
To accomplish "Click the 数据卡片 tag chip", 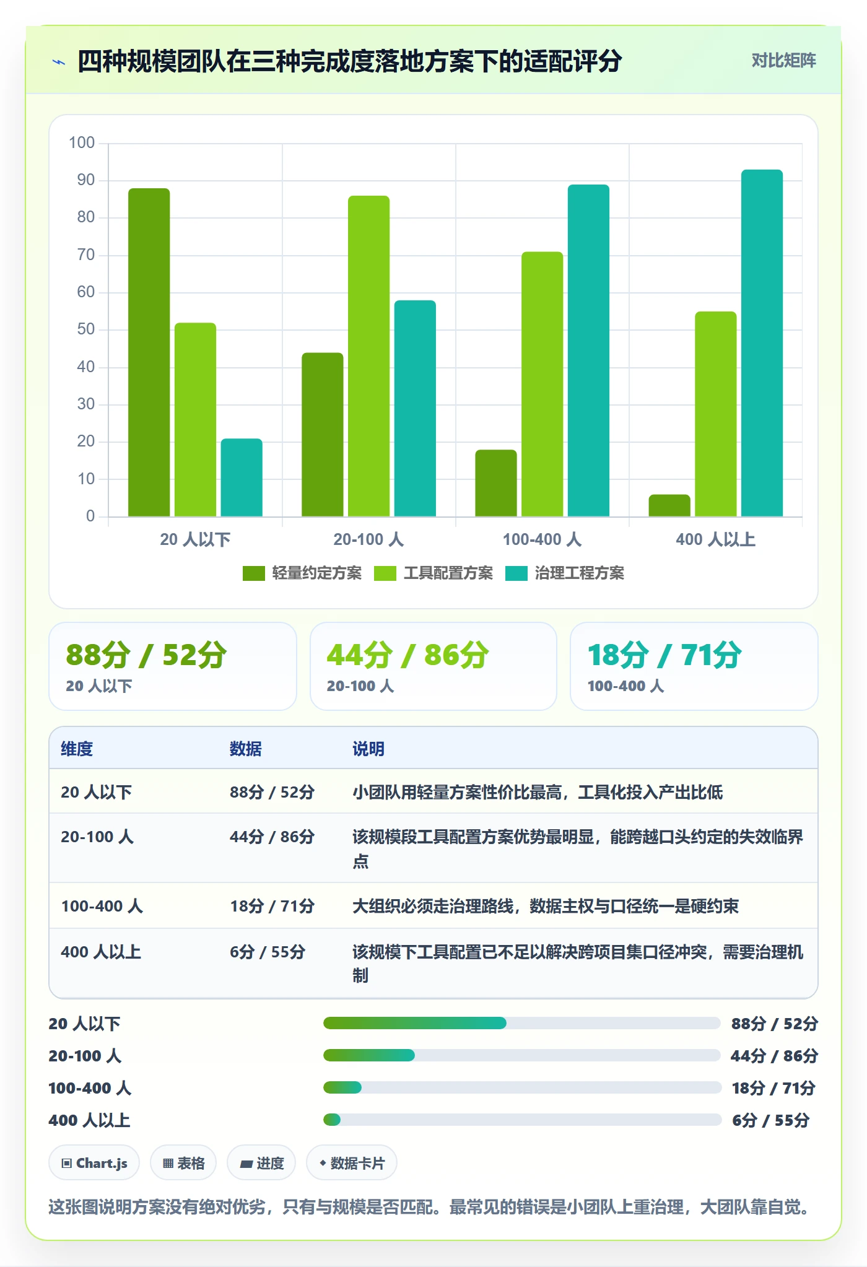I will pos(352,1163).
